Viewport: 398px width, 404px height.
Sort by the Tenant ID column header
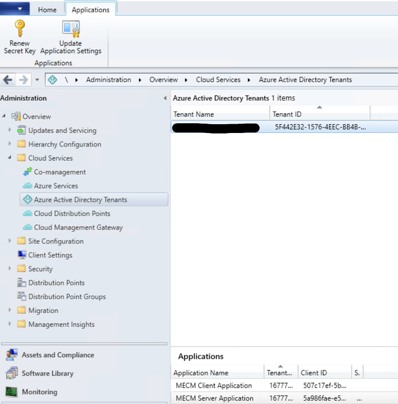pos(319,114)
